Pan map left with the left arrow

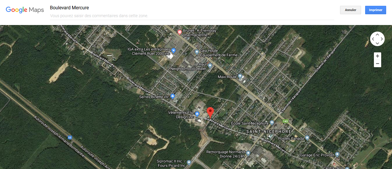pyautogui.click(x=373, y=39)
